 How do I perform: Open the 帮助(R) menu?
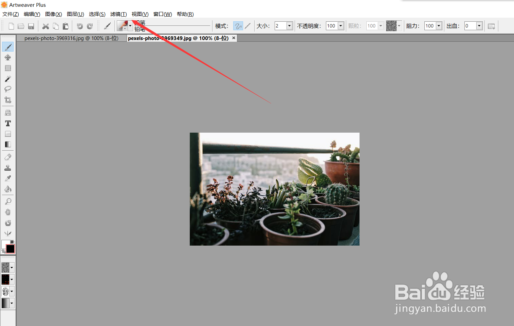tap(185, 14)
